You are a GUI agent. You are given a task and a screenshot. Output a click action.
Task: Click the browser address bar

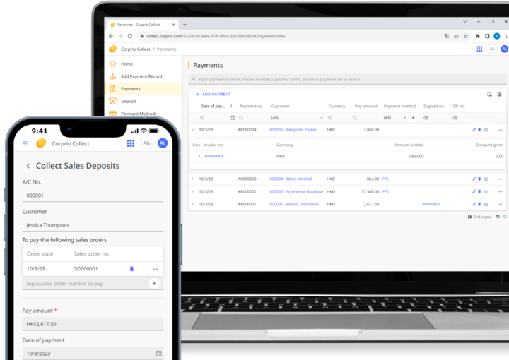[x=289, y=36]
